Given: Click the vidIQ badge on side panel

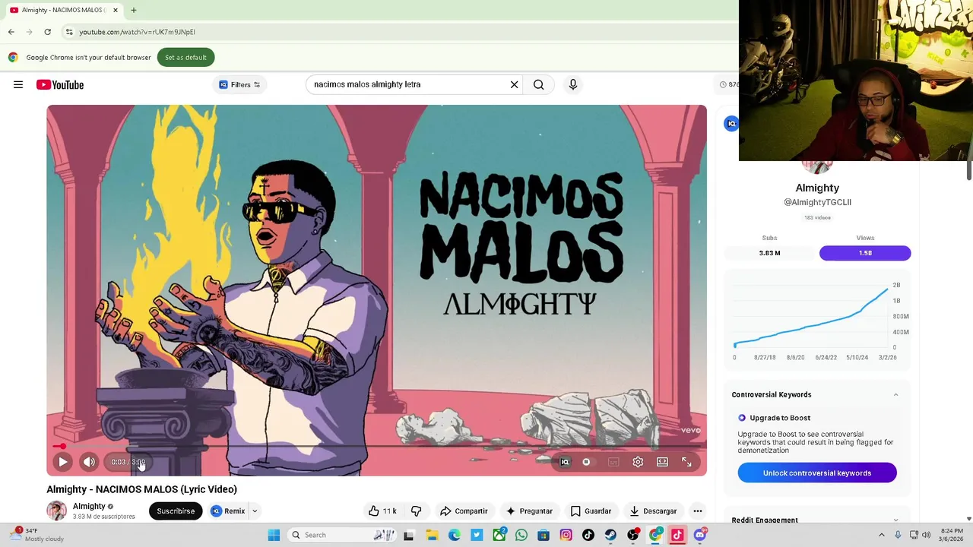Looking at the screenshot, I should (x=731, y=123).
